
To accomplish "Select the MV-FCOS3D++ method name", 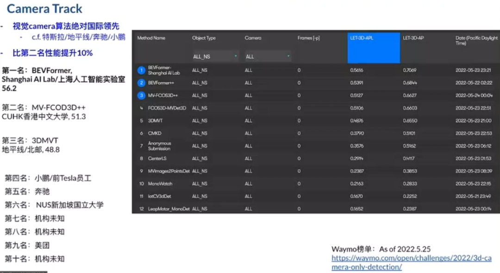I will [x=162, y=96].
